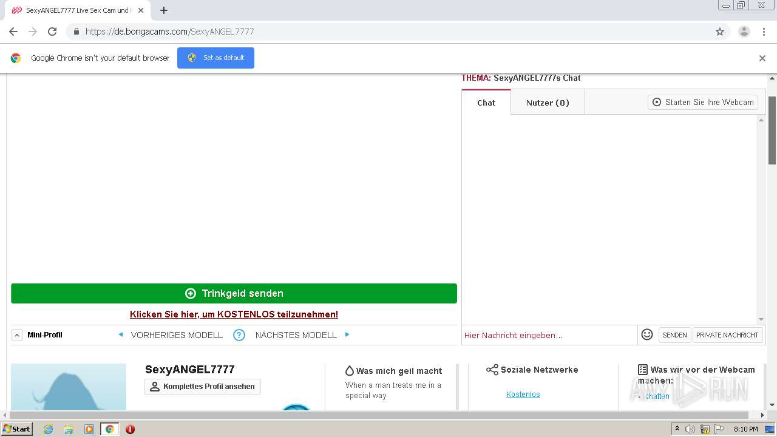Click the taskbar clock 8:10 PM

point(745,429)
